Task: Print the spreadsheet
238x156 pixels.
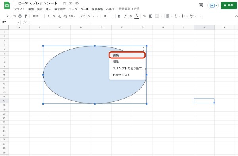Action: pyautogui.click(x=20, y=16)
